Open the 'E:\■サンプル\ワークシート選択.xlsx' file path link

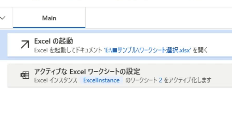148,51
